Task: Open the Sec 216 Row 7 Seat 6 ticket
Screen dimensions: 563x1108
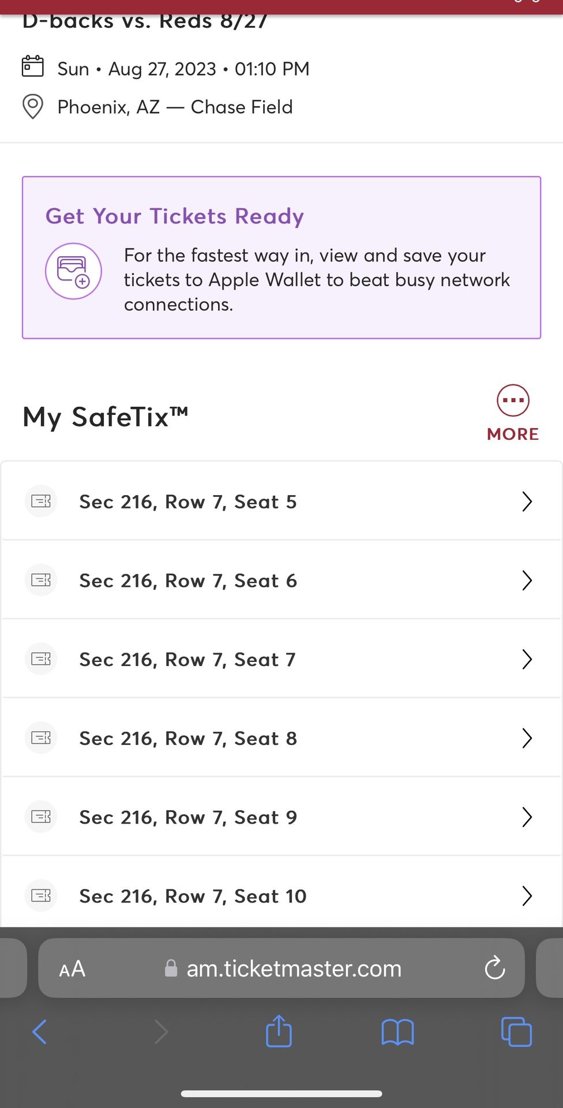Action: [188, 581]
